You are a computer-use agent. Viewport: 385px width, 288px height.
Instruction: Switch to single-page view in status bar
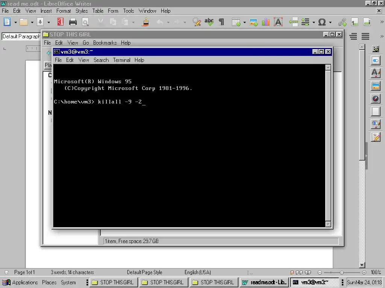(x=292, y=272)
